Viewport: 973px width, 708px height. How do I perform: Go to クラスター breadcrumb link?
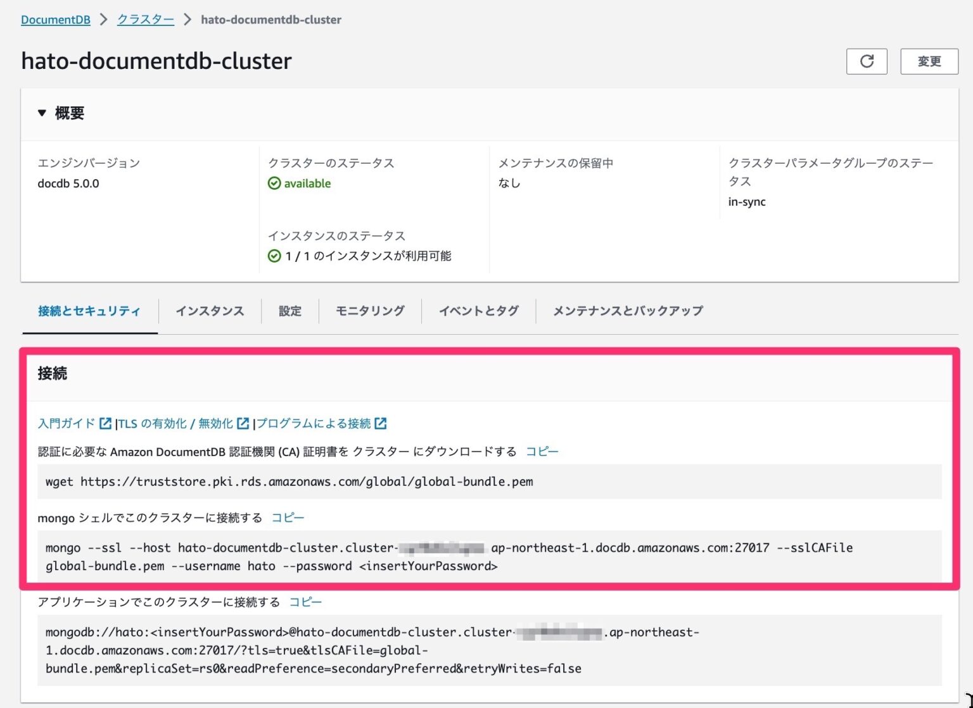click(x=146, y=20)
